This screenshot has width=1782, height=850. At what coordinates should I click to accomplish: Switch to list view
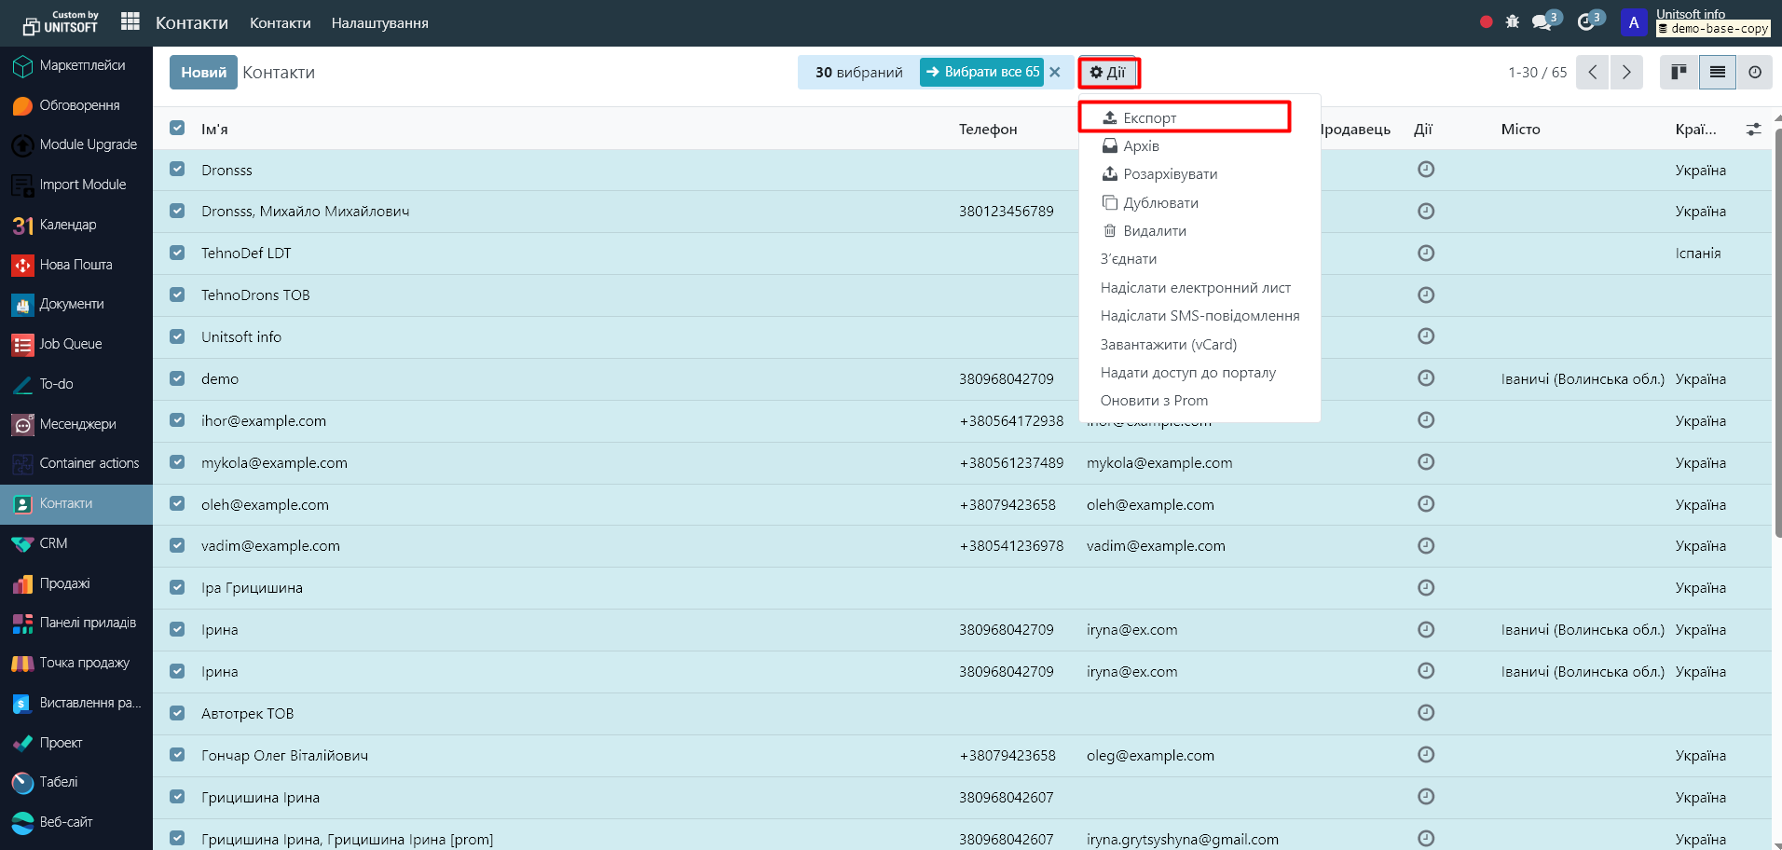(x=1717, y=72)
